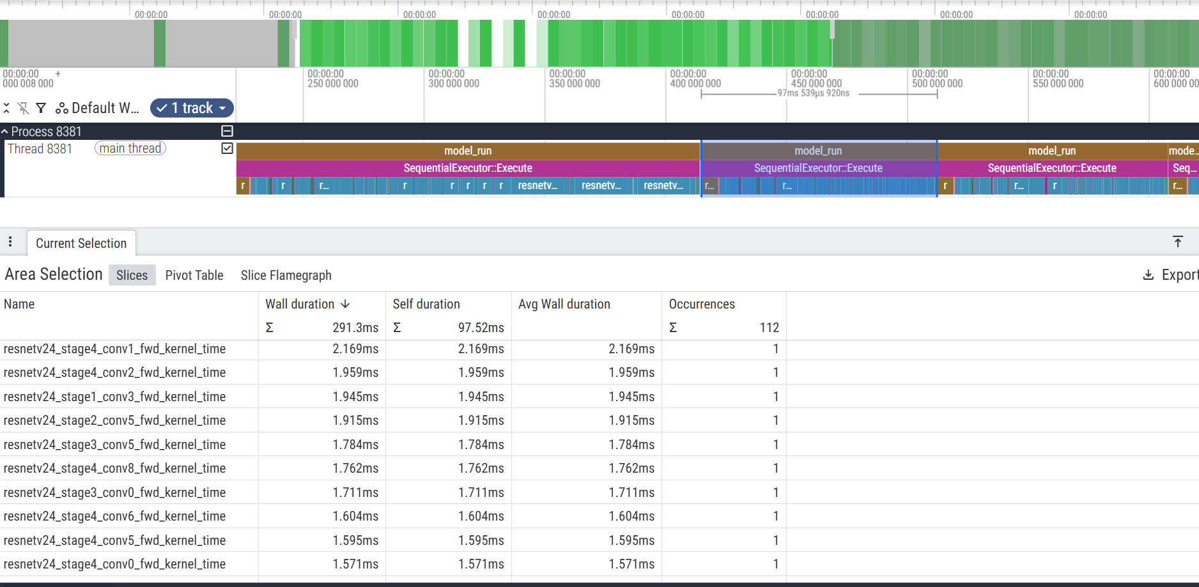Toggle the Slices view in Area Selection
This screenshot has width=1199, height=587.
tap(132, 275)
